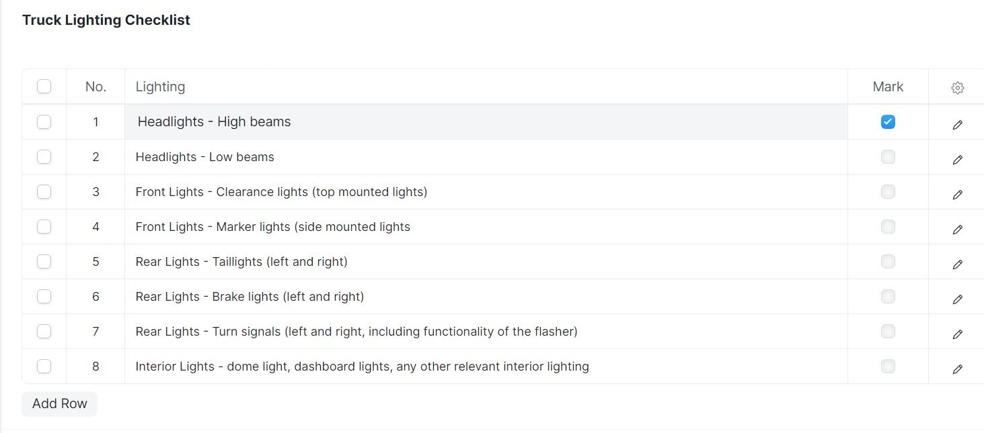
Task: Uncheck Mark for Headlights High beams
Action: (x=888, y=122)
